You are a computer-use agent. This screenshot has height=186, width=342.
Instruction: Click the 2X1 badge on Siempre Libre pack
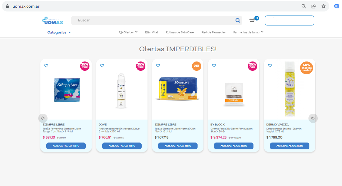[196, 66]
